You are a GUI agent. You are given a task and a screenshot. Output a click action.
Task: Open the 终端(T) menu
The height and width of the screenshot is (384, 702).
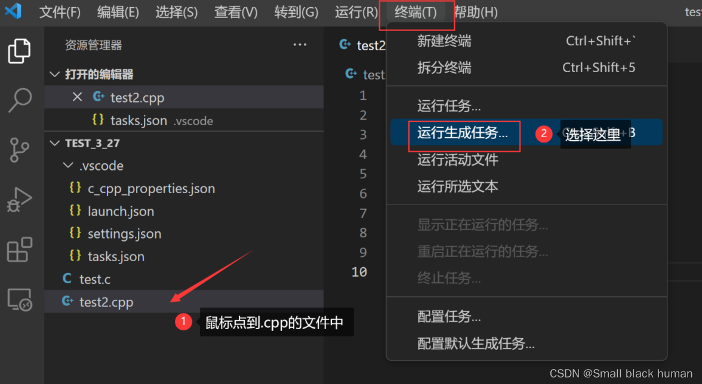(x=415, y=12)
